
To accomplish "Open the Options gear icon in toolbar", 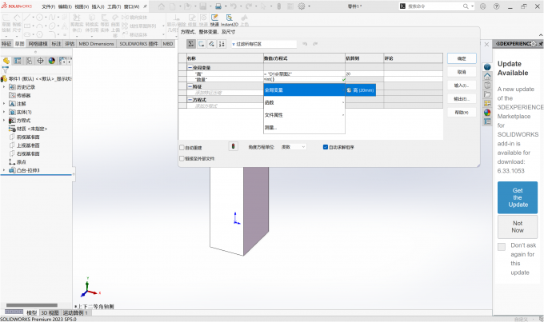I will tap(302, 6).
